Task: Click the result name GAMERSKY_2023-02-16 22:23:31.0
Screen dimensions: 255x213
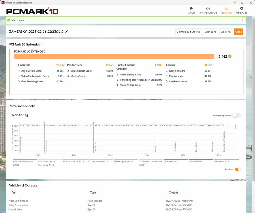Action: pyautogui.click(x=36, y=32)
